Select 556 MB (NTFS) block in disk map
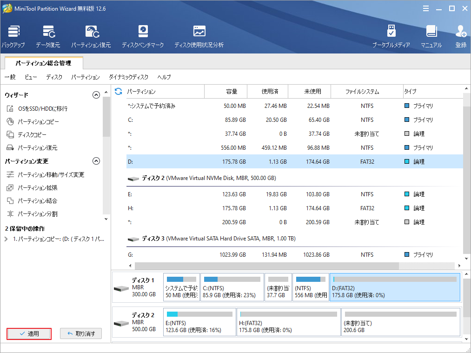Image resolution: width=471 pixels, height=353 pixels. 311,287
